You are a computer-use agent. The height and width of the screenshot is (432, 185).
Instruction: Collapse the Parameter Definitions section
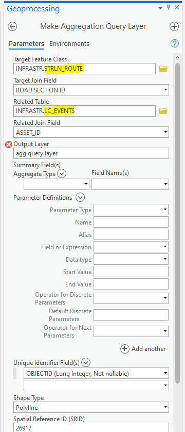point(80,198)
